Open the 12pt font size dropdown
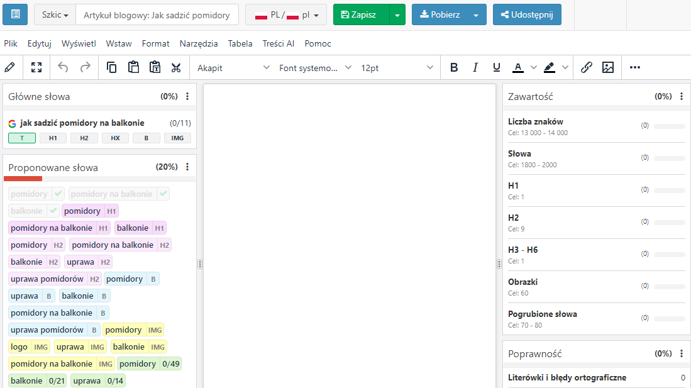This screenshot has width=691, height=388. tap(397, 68)
